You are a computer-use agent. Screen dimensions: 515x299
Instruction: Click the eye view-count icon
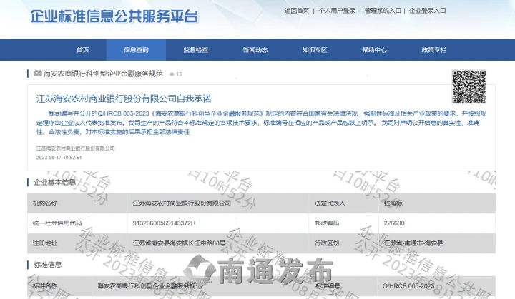coord(172,74)
